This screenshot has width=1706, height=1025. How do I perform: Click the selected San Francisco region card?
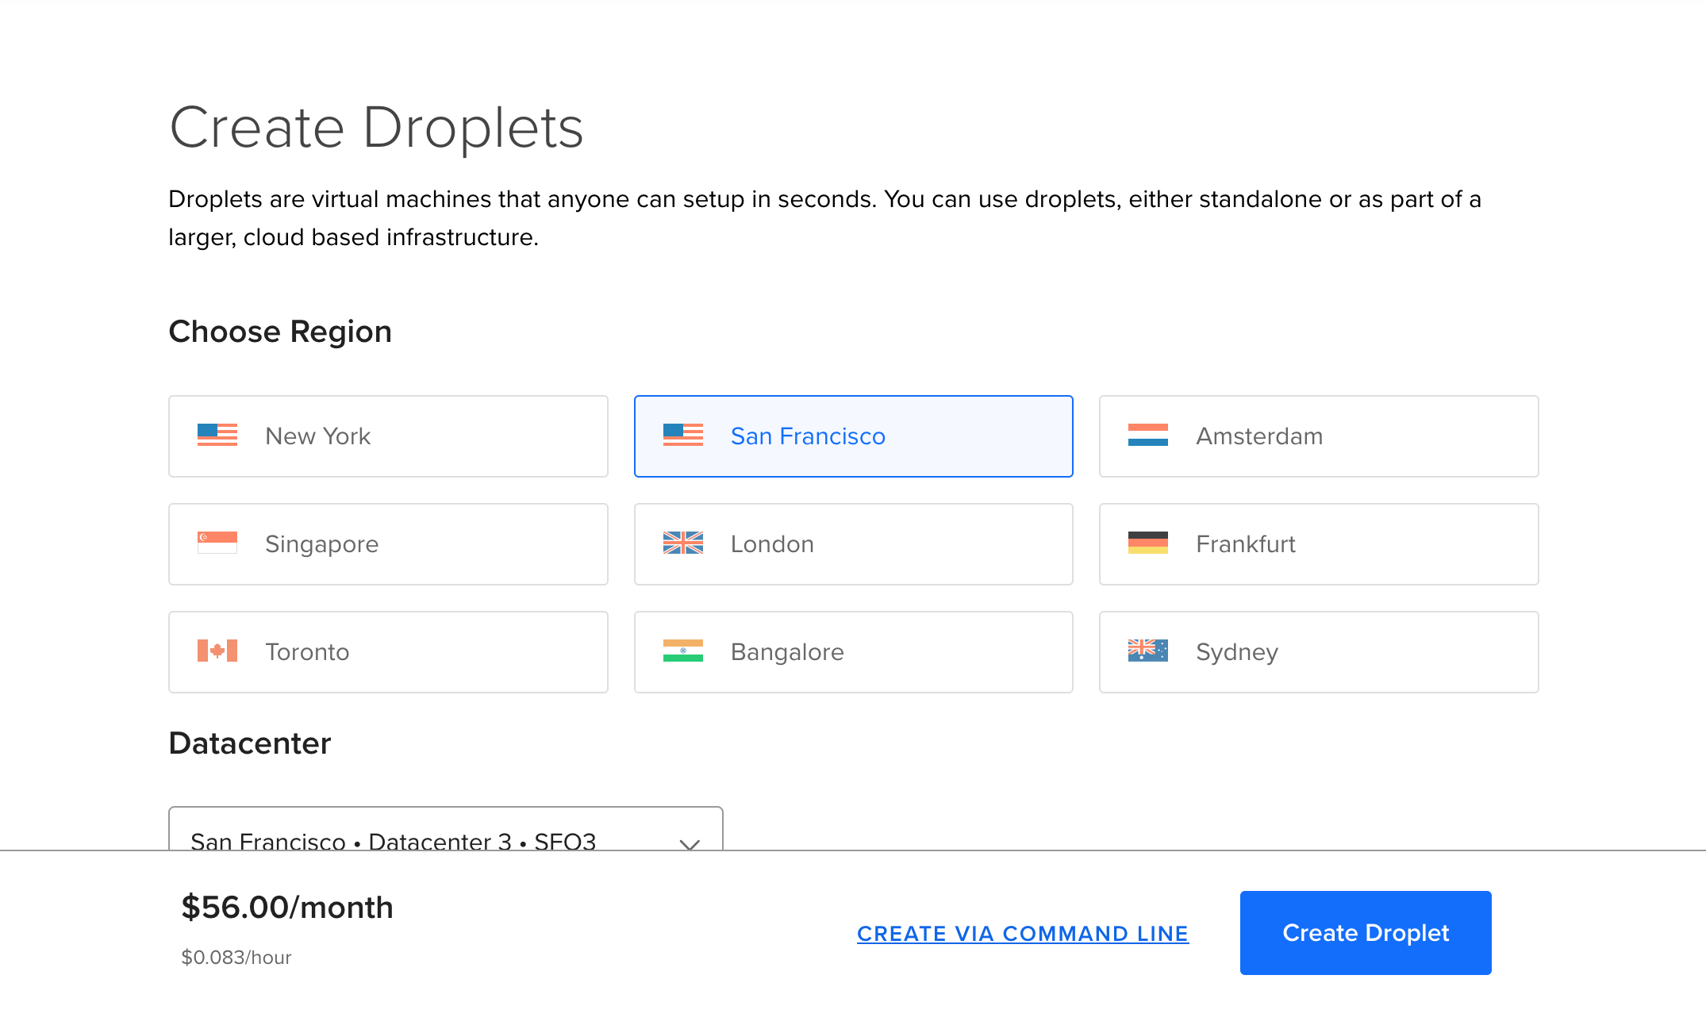click(853, 436)
